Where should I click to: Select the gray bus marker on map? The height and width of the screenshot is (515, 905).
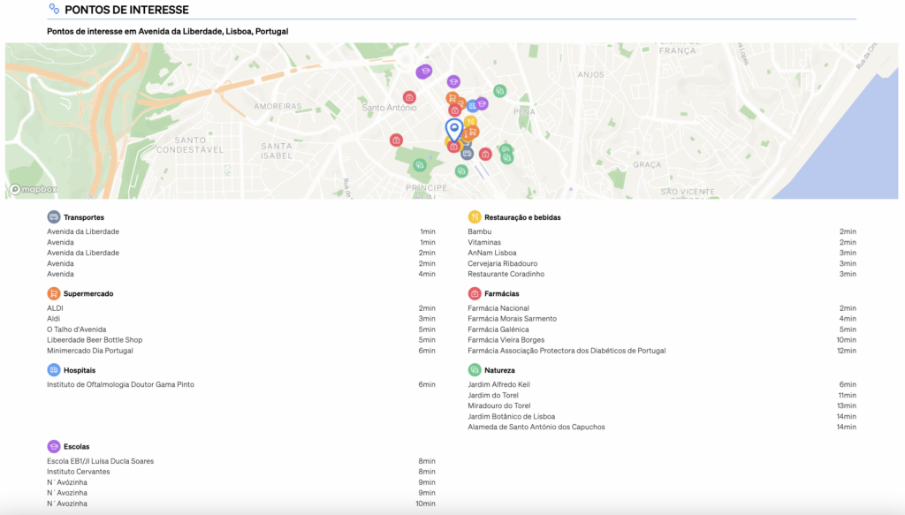click(467, 154)
